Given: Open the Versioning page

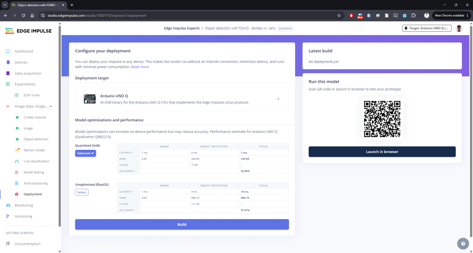Looking at the screenshot, I should coord(23,216).
